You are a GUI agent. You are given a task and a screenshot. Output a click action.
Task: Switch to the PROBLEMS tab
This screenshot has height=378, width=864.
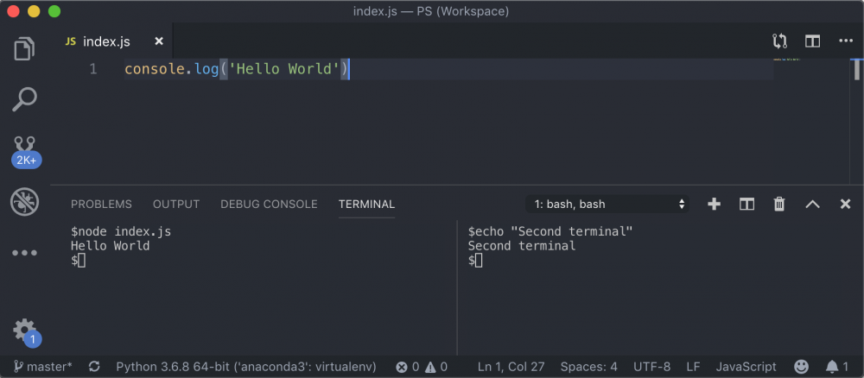(101, 205)
